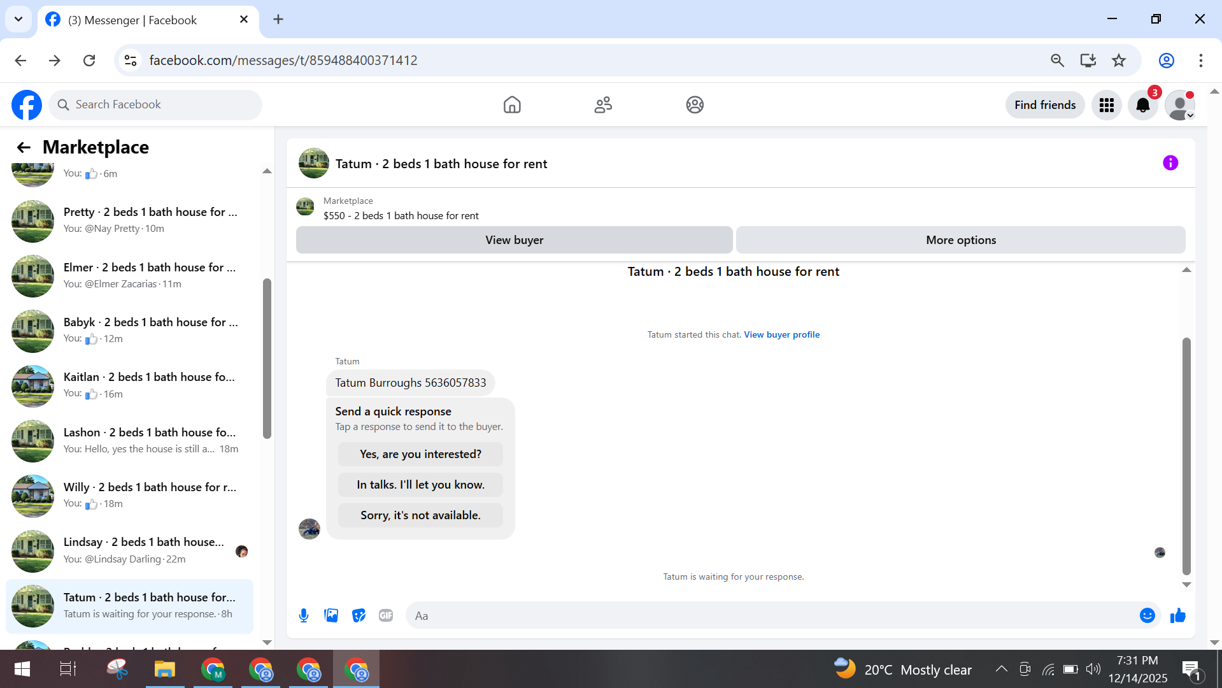Click Find friends button
1222x688 pixels.
coord(1045,105)
